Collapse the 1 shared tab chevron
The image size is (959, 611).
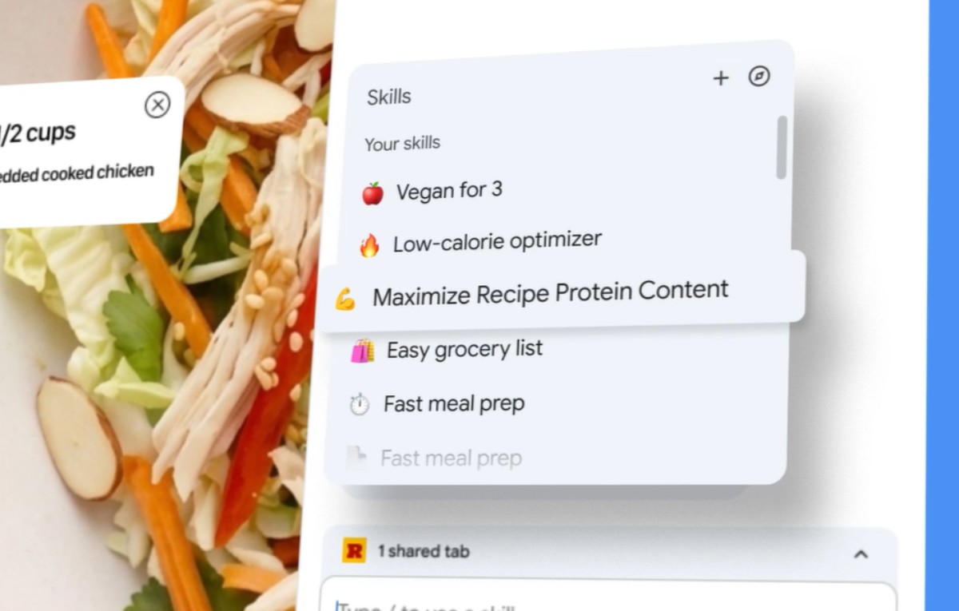pyautogui.click(x=861, y=553)
